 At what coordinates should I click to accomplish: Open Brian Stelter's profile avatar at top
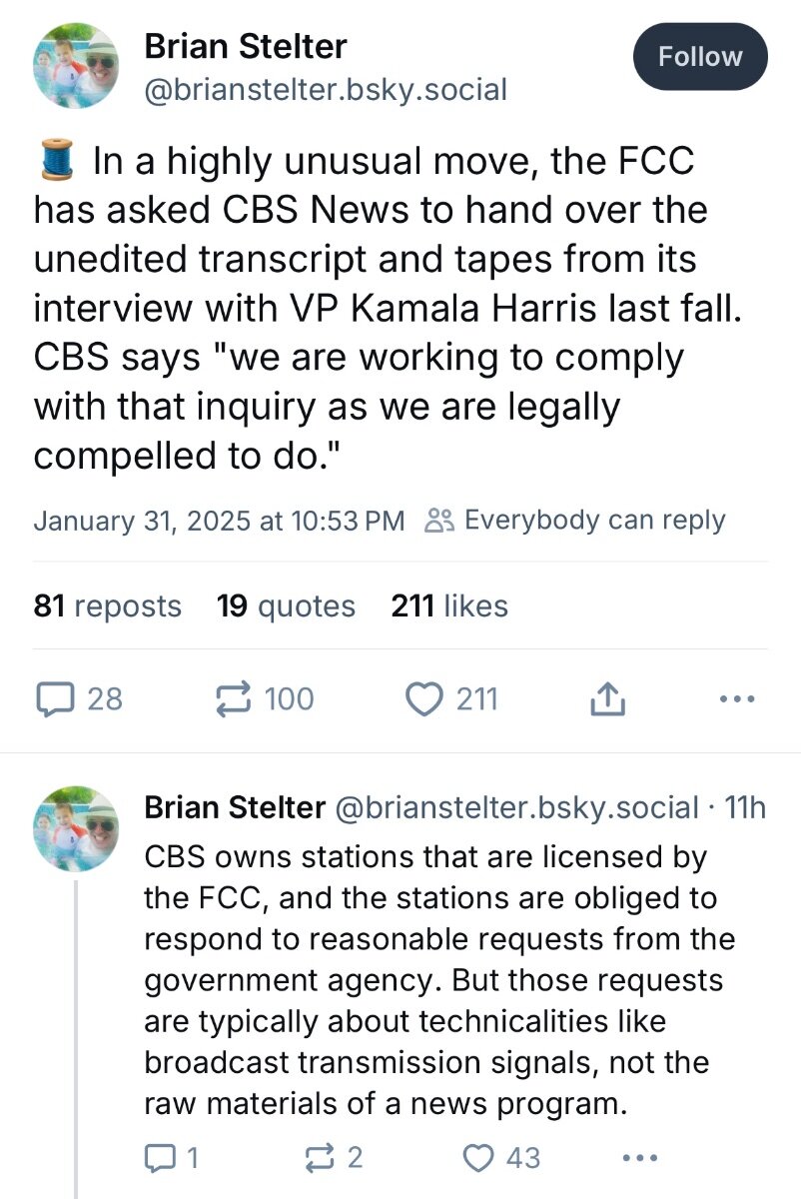77,63
